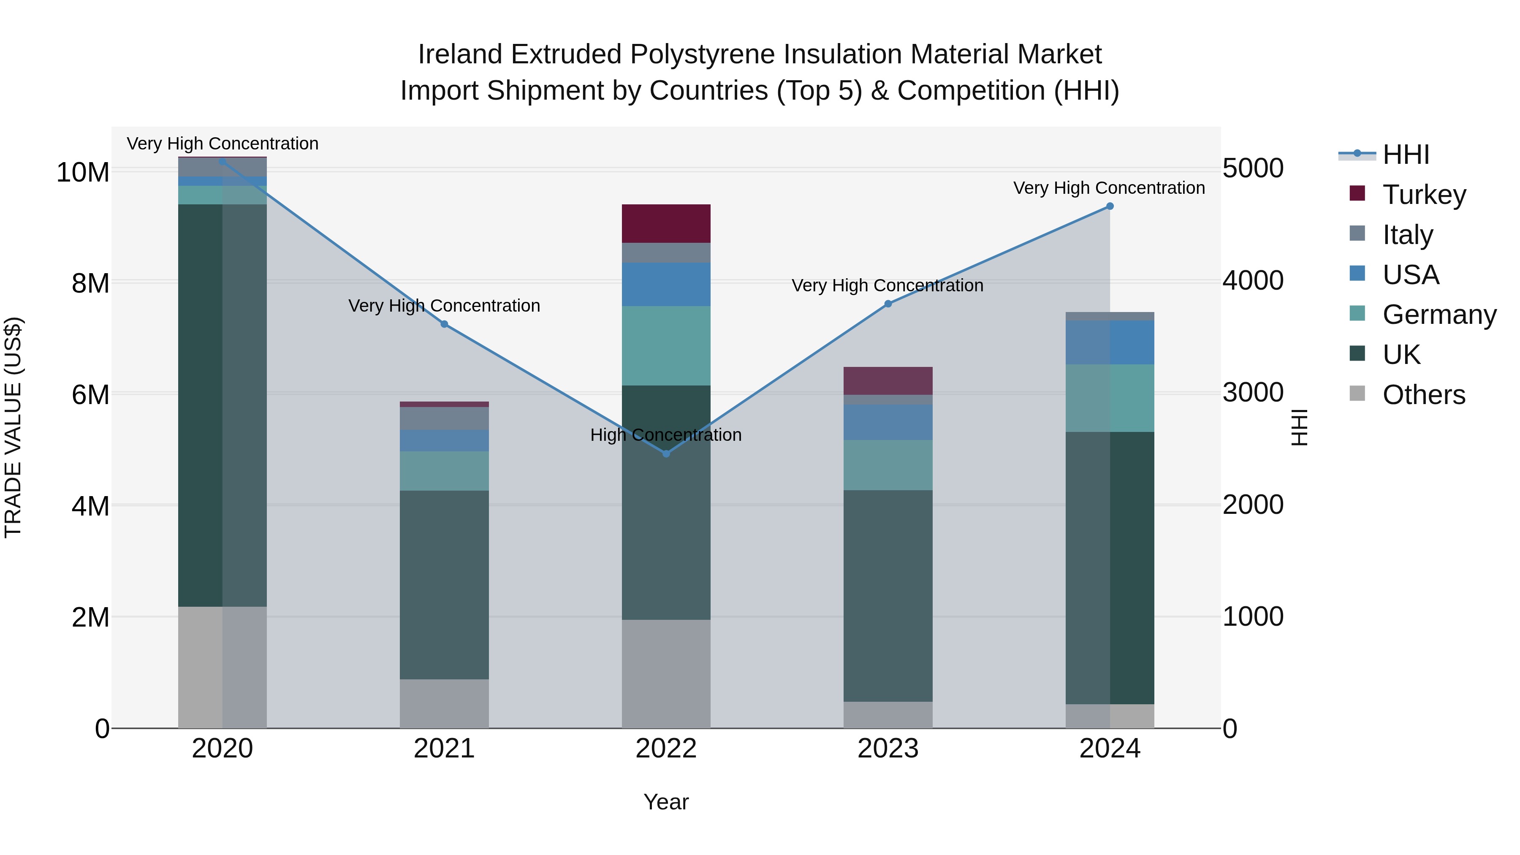Click the 4M tick on trade value axis
The image size is (1520, 855).
pos(91,506)
